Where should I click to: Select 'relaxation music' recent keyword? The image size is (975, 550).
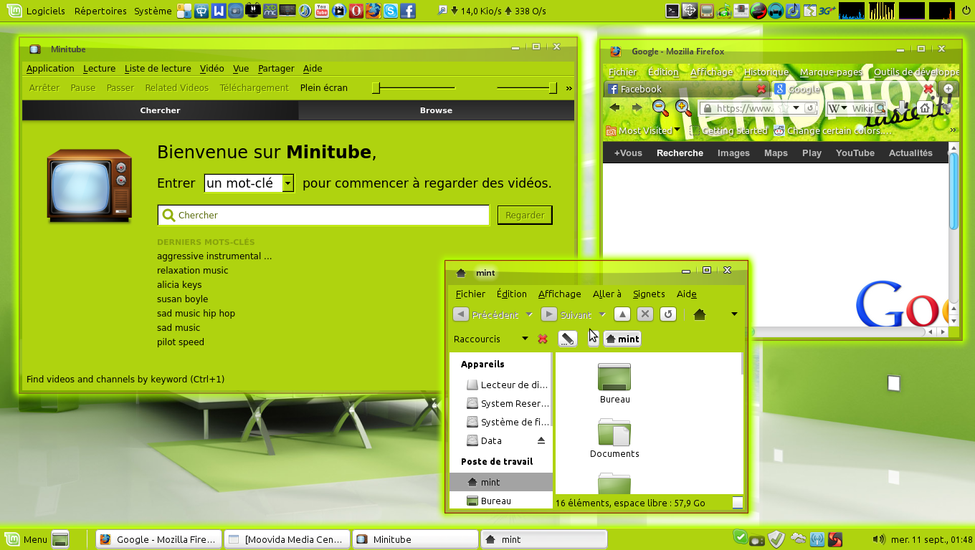[x=192, y=270]
